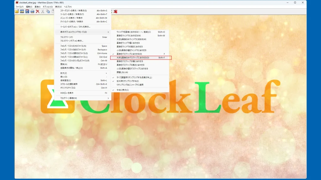Click the IrfanView window title text
Screen dimensions: 321x180
42,2
